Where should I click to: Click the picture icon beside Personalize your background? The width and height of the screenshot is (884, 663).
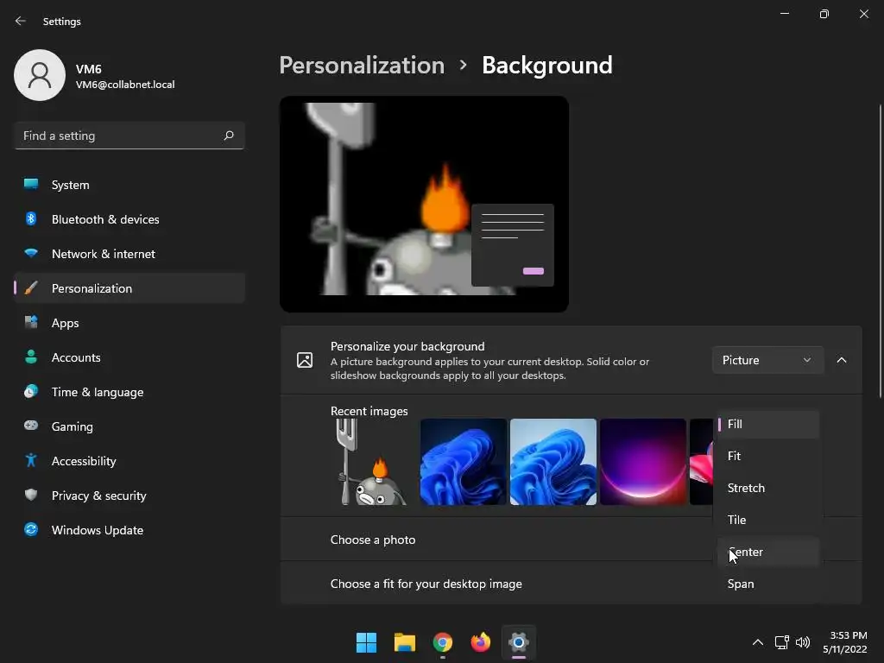305,360
